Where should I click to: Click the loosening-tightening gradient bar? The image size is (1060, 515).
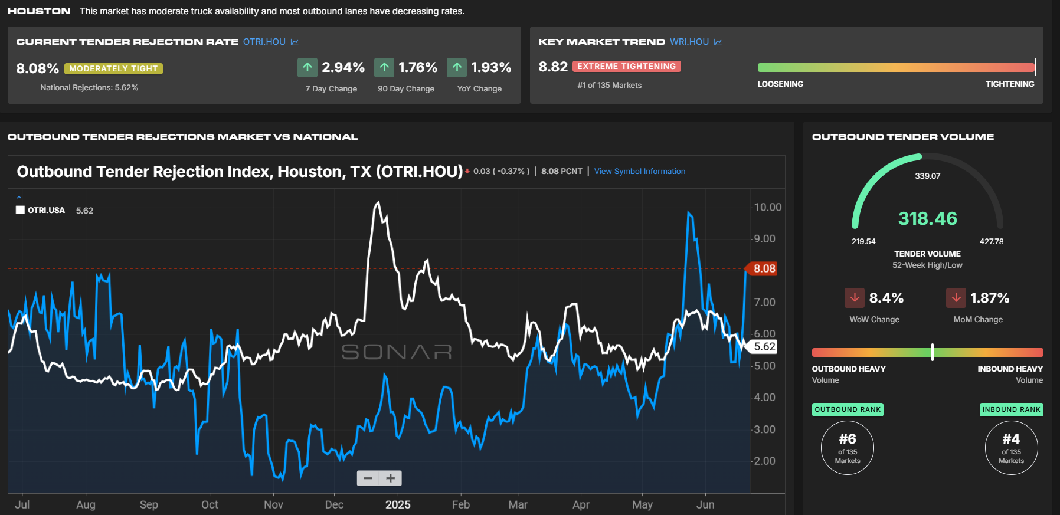896,67
